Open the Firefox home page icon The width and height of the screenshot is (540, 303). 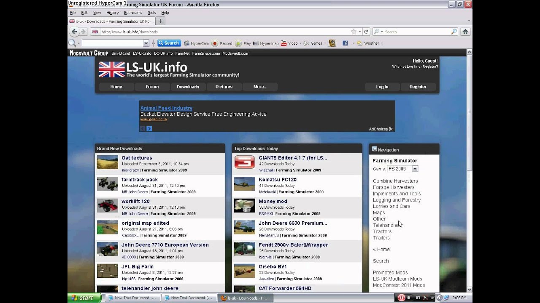465,32
